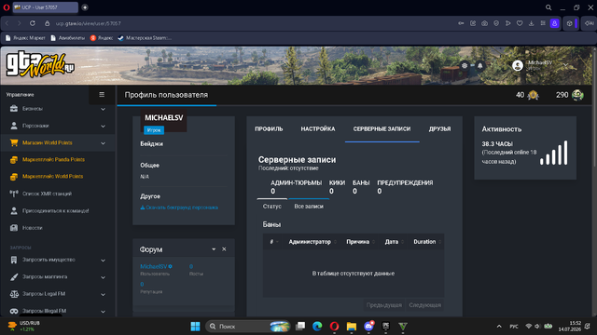Click the Предыдущая pagination button

(x=383, y=305)
